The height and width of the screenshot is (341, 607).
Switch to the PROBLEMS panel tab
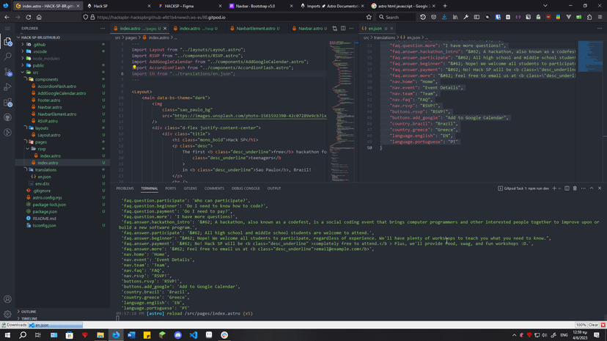click(x=125, y=188)
